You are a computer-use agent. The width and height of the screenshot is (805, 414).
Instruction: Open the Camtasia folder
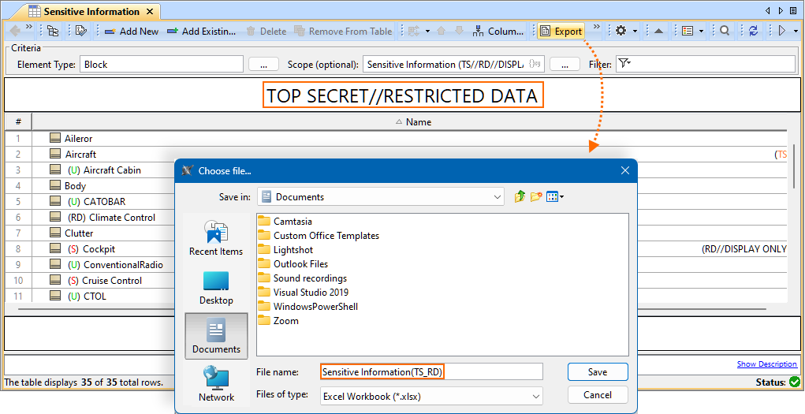(x=285, y=222)
